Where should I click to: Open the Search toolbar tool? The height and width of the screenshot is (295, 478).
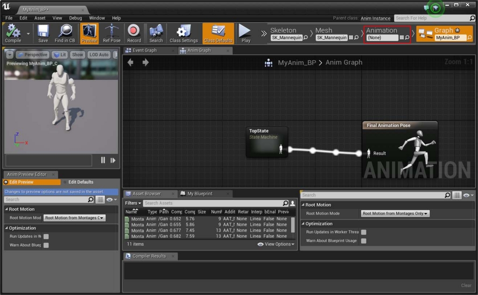(x=156, y=34)
